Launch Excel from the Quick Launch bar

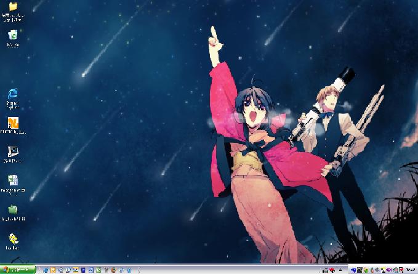98,270
